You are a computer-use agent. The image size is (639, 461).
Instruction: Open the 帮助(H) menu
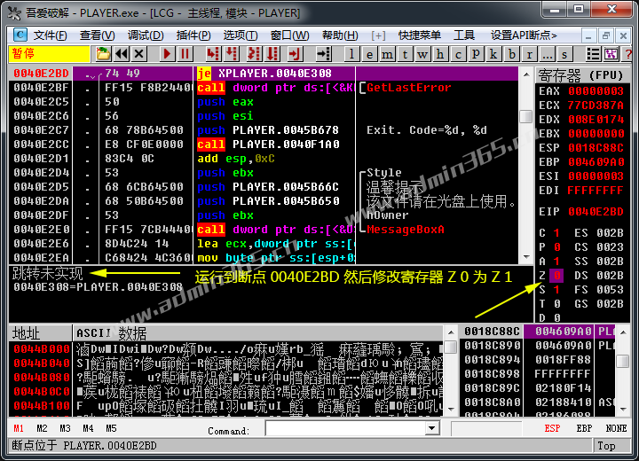(340, 35)
